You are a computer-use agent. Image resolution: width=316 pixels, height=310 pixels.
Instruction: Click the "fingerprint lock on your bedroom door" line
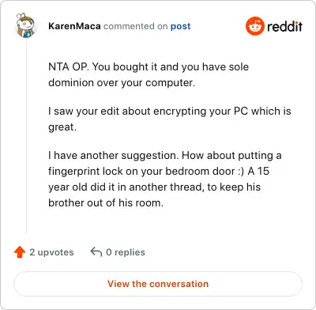pyautogui.click(x=159, y=172)
